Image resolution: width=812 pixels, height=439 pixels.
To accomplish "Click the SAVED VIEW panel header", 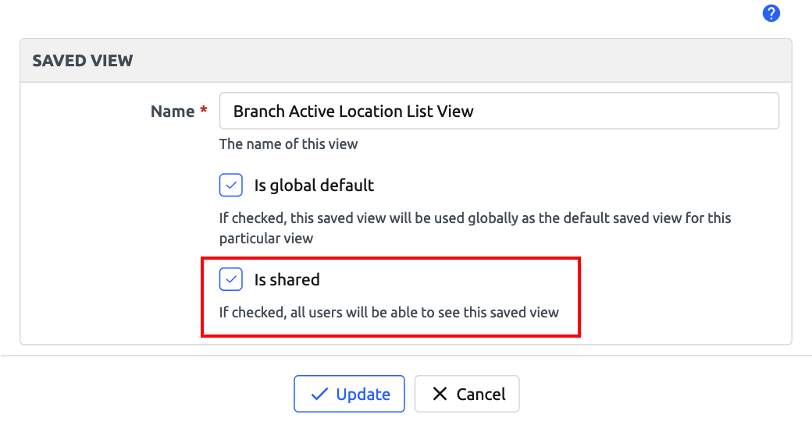I will tap(83, 61).
